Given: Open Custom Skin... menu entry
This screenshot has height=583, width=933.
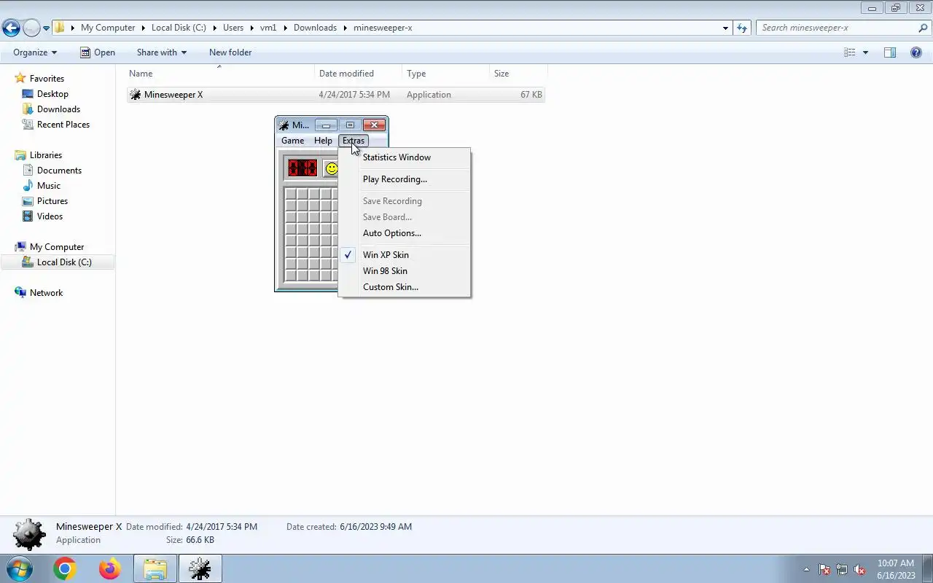Looking at the screenshot, I should tap(405, 287).
